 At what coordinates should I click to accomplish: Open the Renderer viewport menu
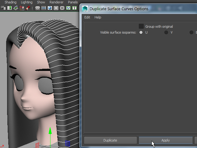pos(56,2)
